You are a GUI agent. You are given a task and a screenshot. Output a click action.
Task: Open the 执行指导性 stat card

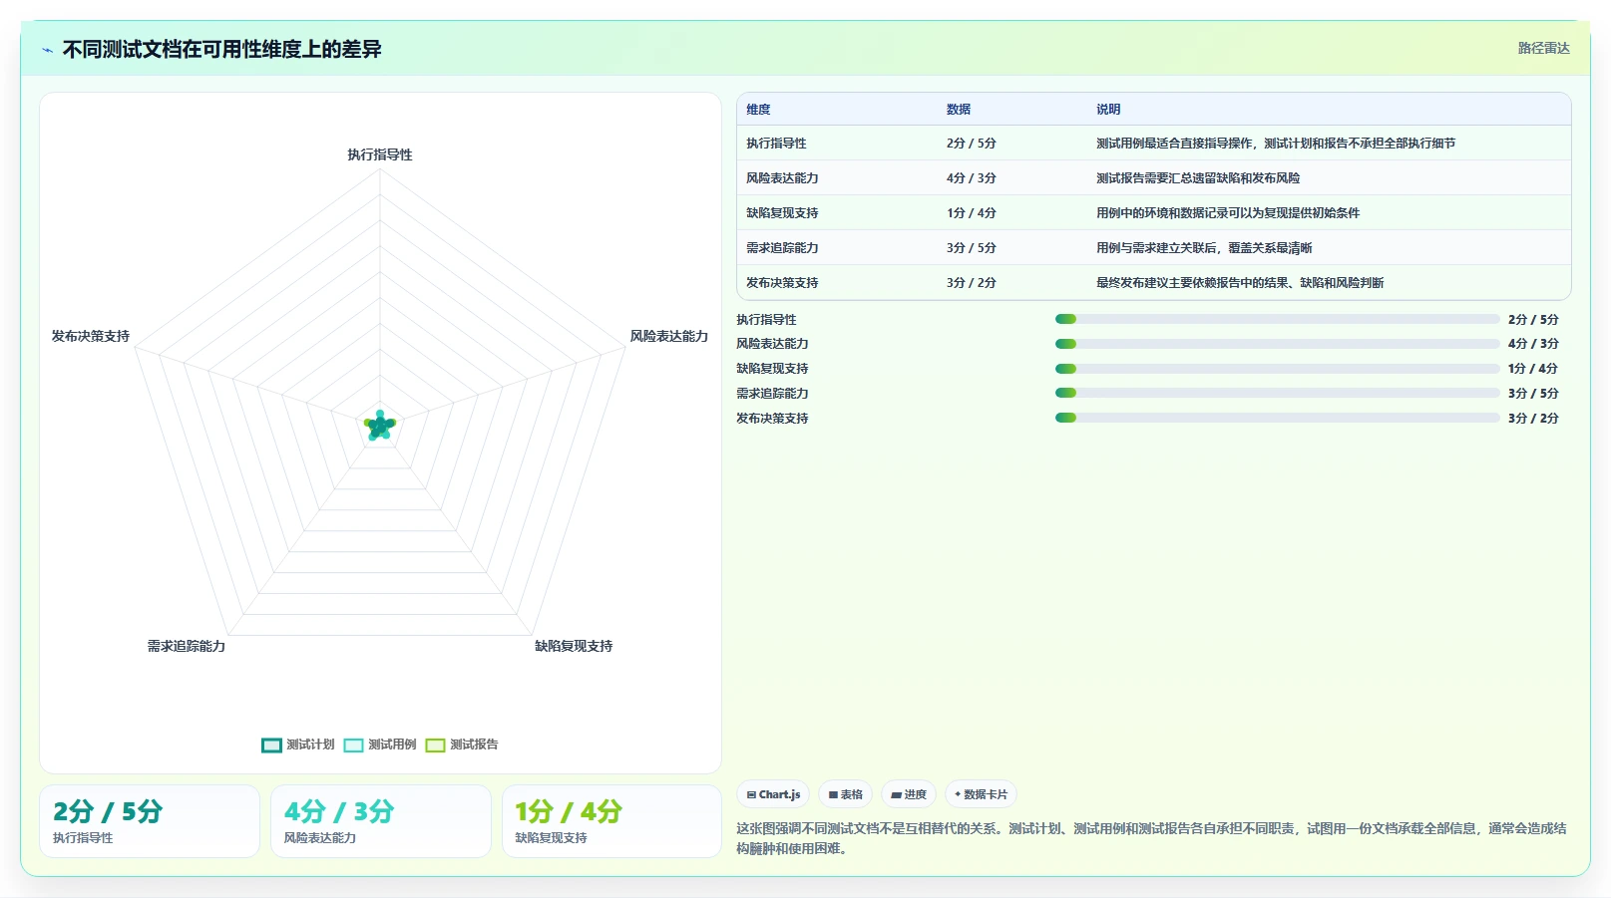click(150, 821)
